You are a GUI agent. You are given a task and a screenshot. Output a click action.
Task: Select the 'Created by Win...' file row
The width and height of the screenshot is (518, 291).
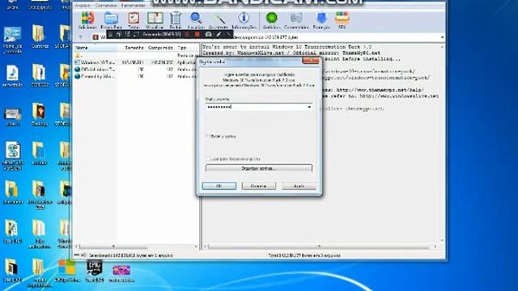pos(136,76)
